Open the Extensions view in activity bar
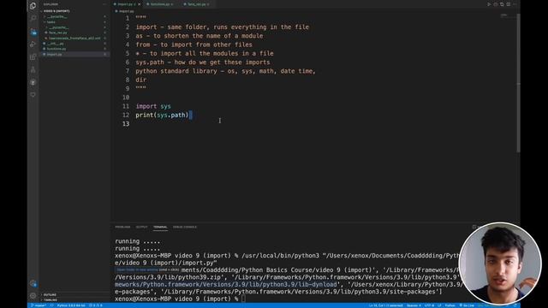The image size is (548, 308). [x=33, y=56]
